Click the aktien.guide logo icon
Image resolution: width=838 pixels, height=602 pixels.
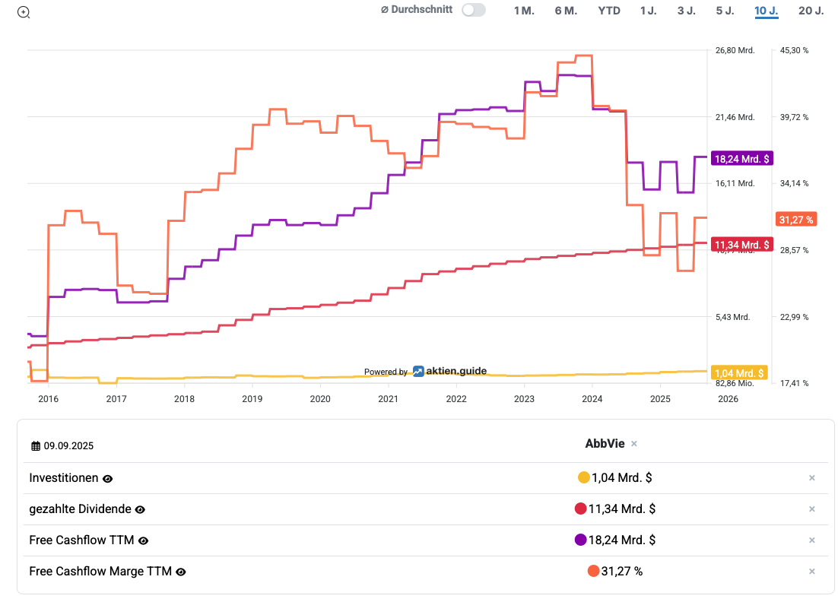tap(418, 371)
